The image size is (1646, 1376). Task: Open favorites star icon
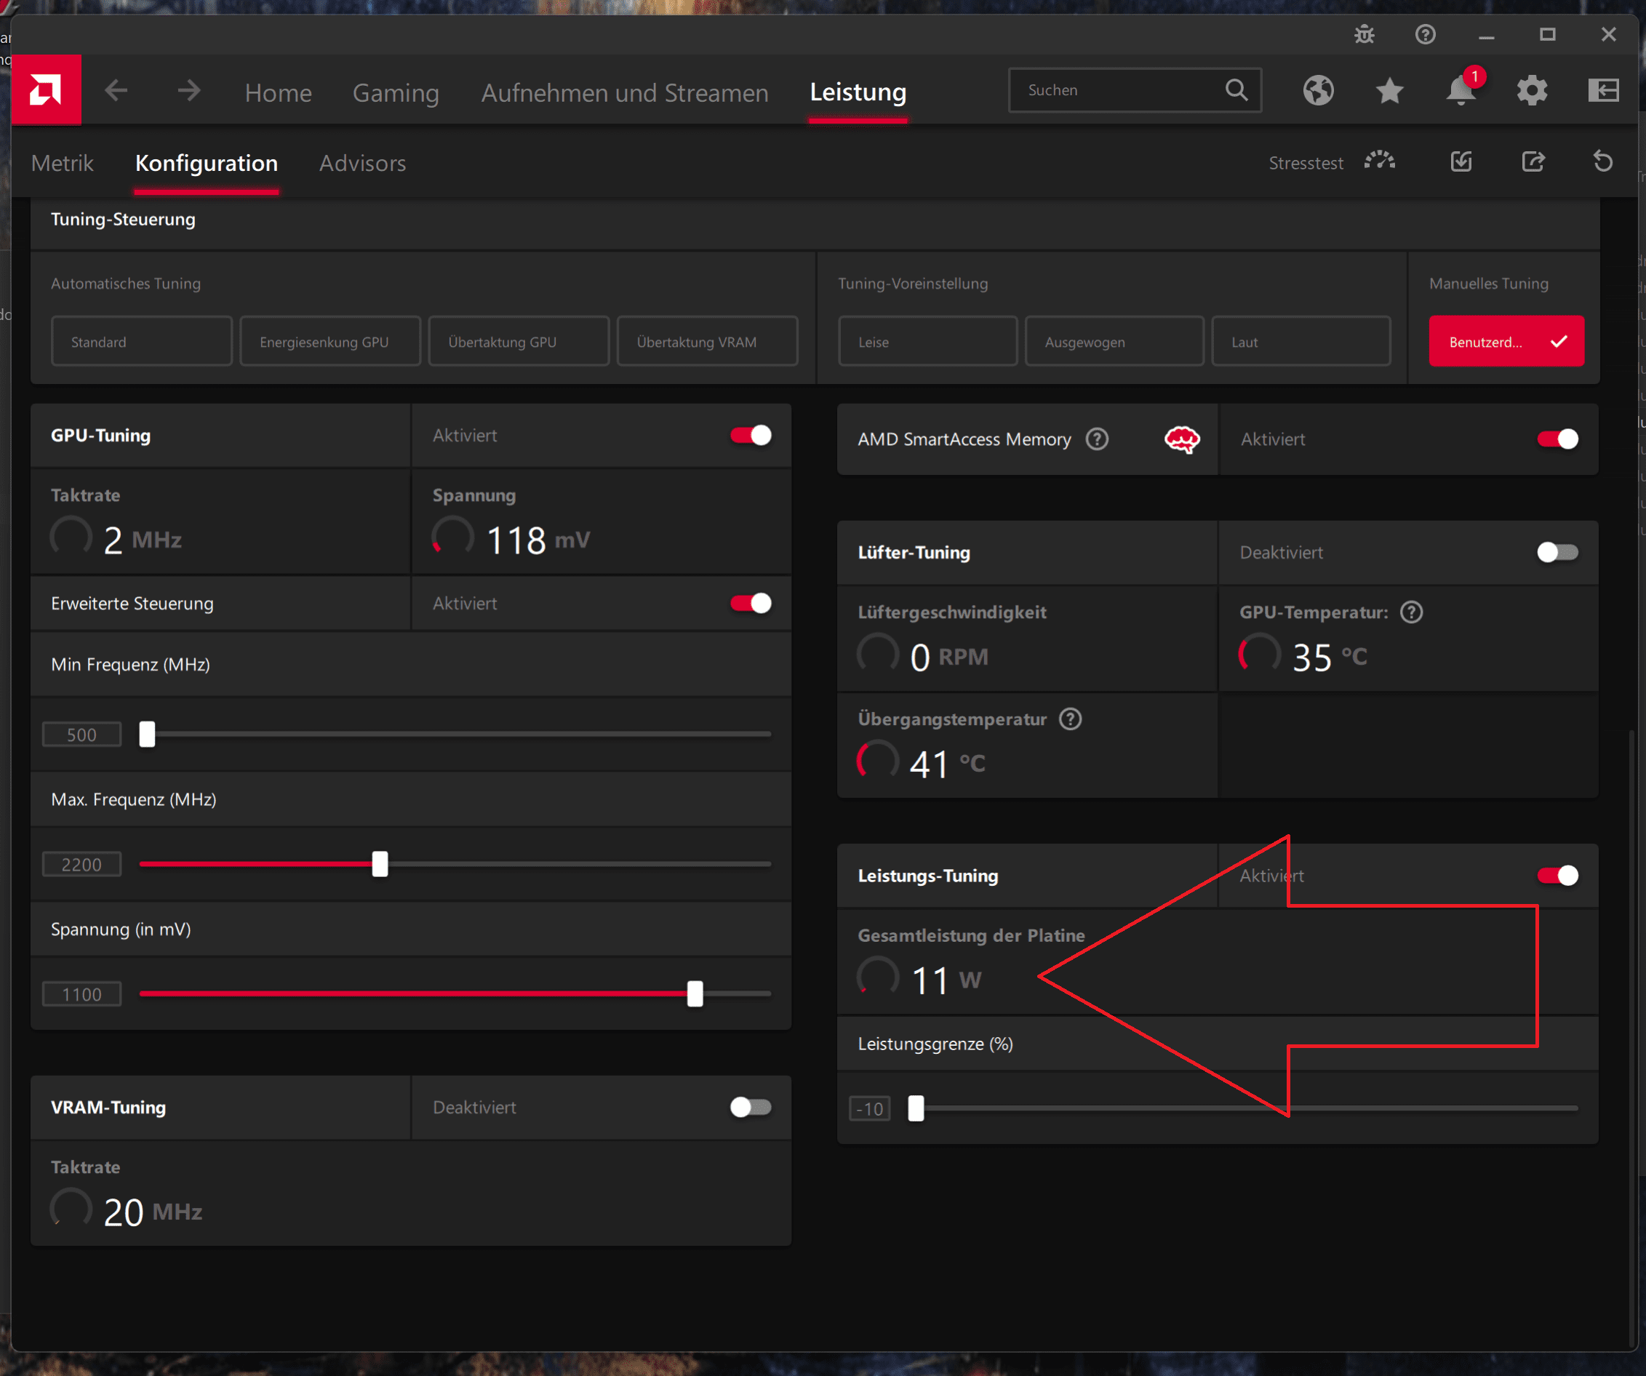click(x=1390, y=91)
